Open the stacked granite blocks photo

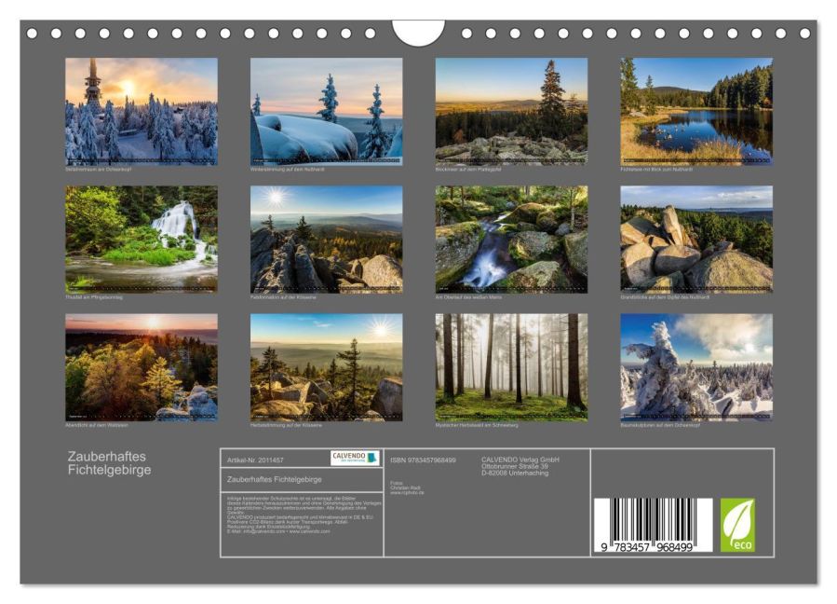(696, 238)
